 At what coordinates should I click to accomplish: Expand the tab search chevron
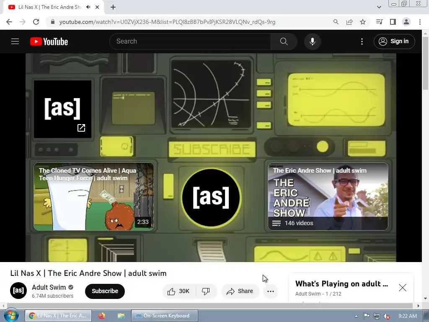(x=379, y=7)
